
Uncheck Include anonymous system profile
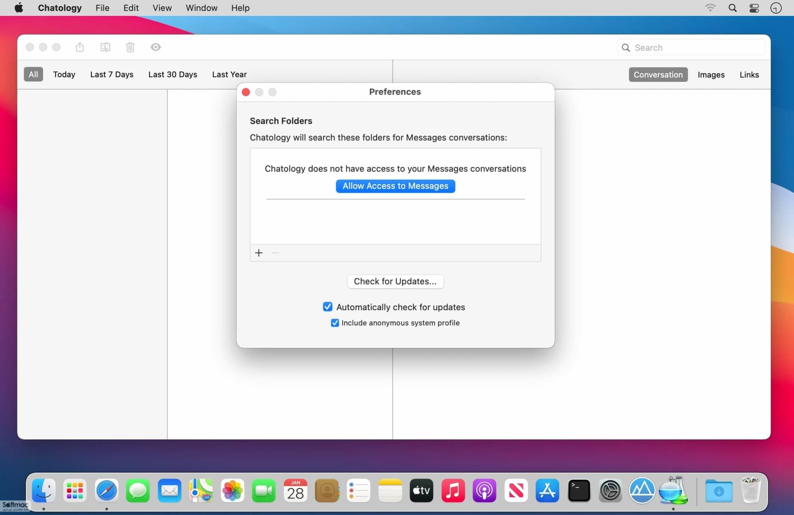point(335,323)
